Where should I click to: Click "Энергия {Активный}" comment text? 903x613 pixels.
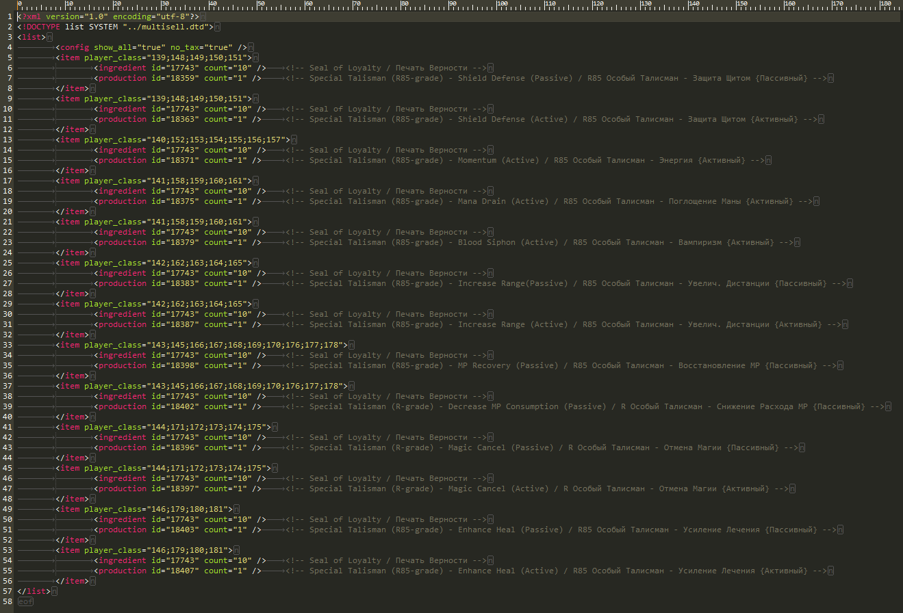(702, 160)
